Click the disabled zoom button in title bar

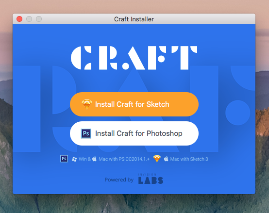(x=39, y=19)
